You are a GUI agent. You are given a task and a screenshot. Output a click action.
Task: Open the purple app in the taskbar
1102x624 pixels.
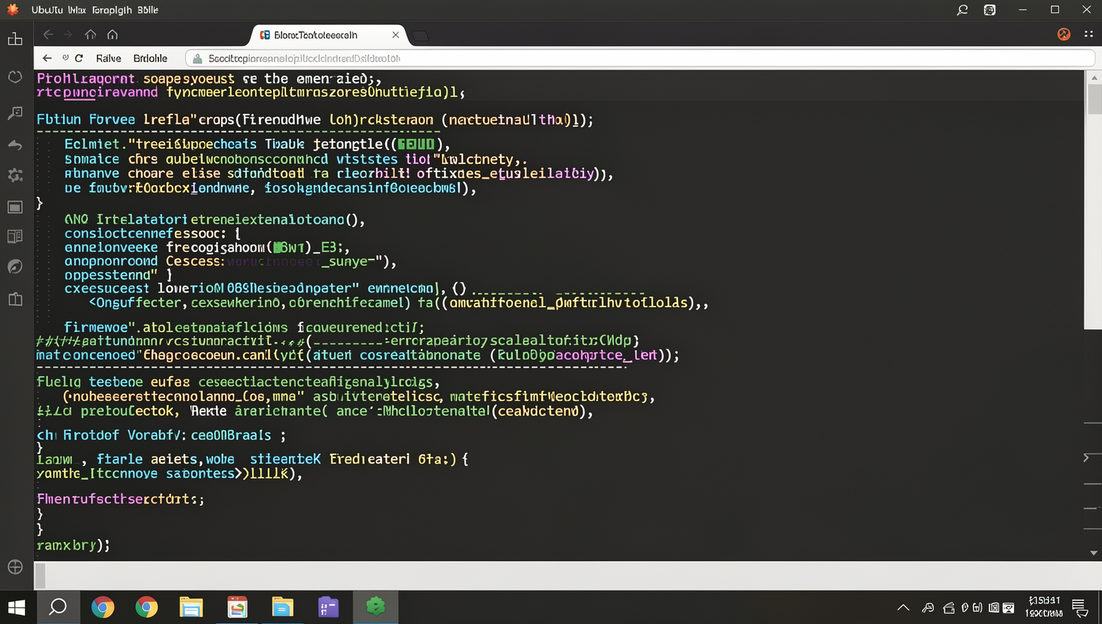pos(329,607)
